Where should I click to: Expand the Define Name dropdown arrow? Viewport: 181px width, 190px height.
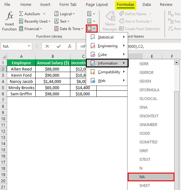coord(150,14)
